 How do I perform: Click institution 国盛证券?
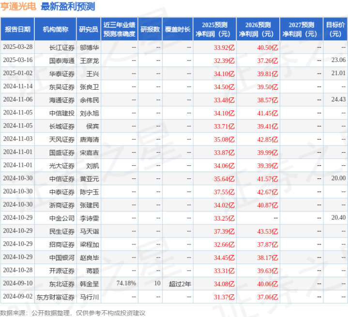61,153
